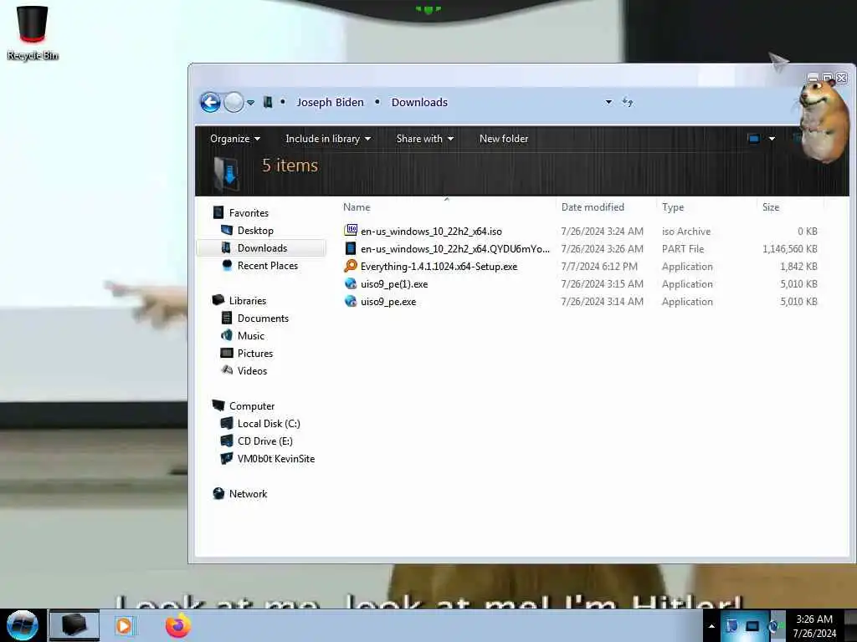Open CD Drive (E:) in navigation pane
The height and width of the screenshot is (642, 857).
tap(264, 441)
